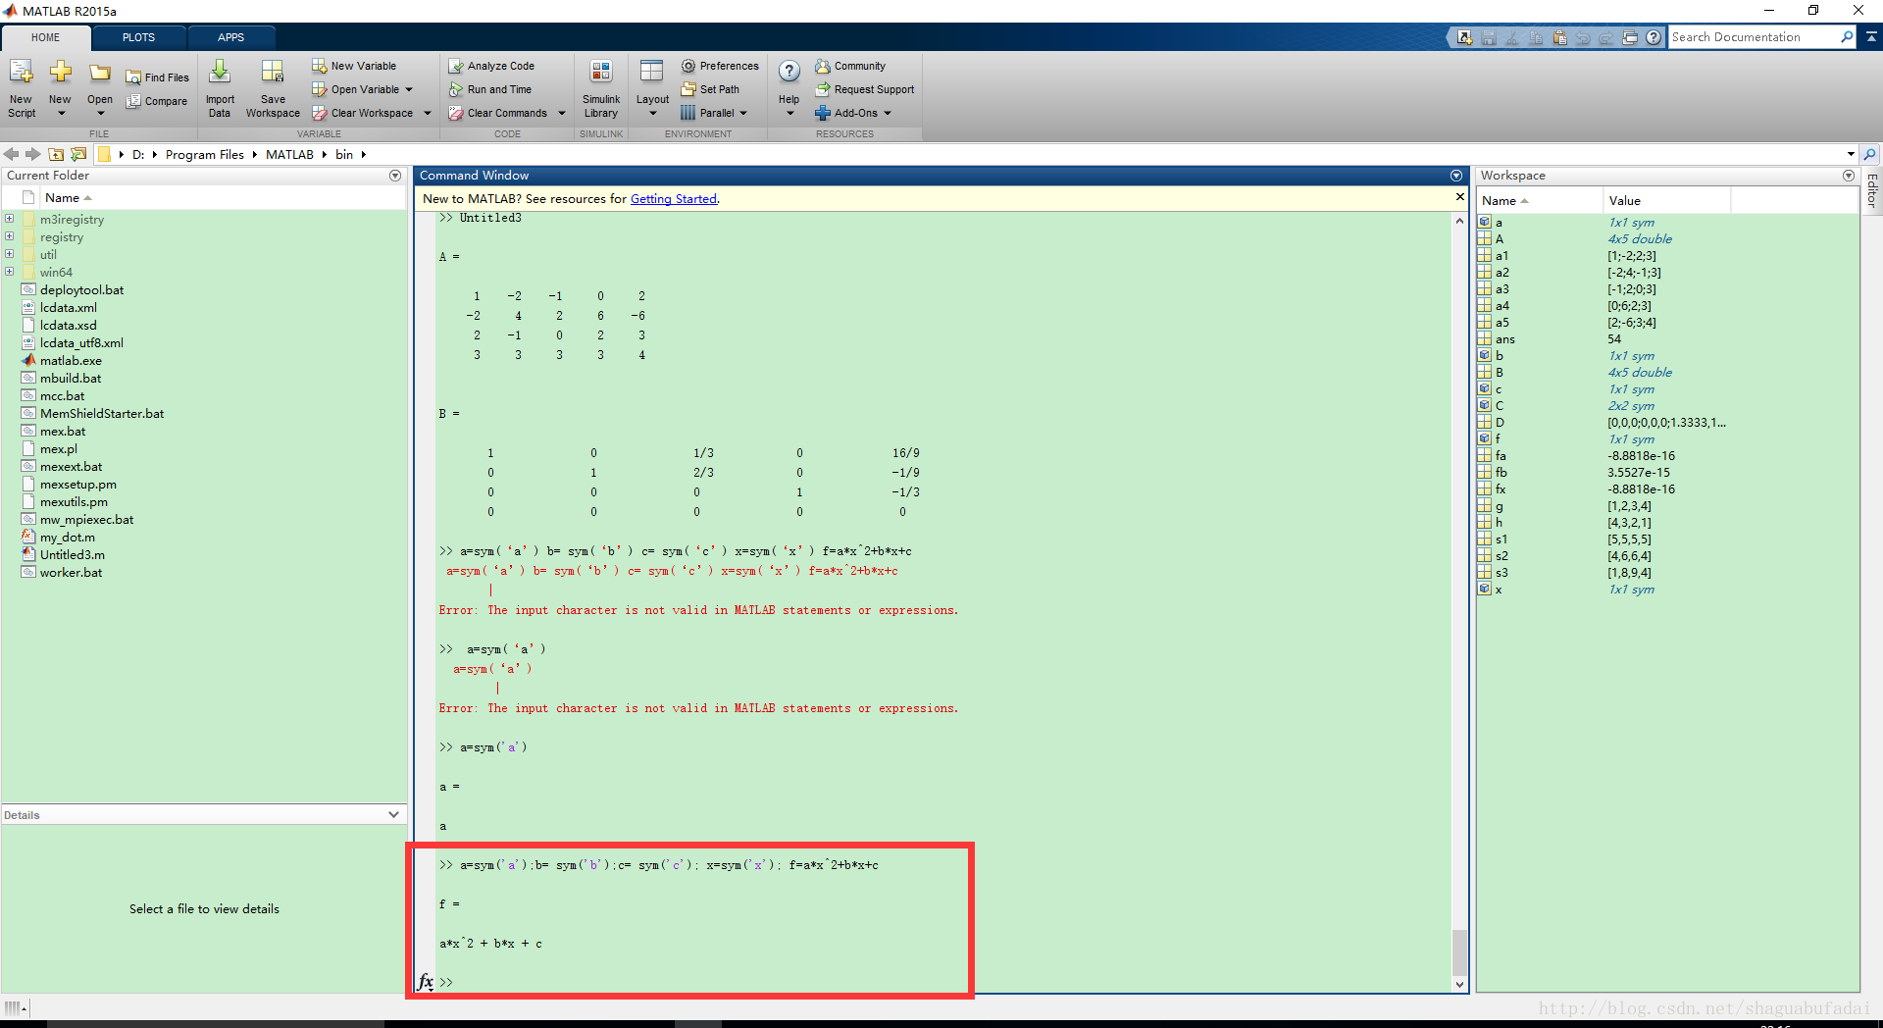Screen dimensions: 1883x1028
Task: Click Run and Time tool
Action: click(490, 89)
